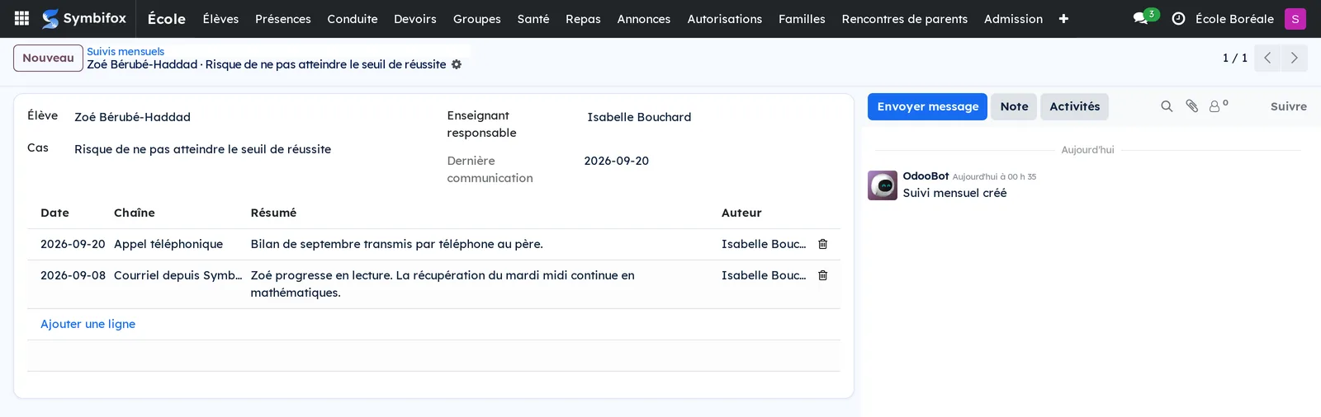Click the Dernière communication date 2026-09-20
The width and height of the screenshot is (1321, 417).
pos(616,161)
